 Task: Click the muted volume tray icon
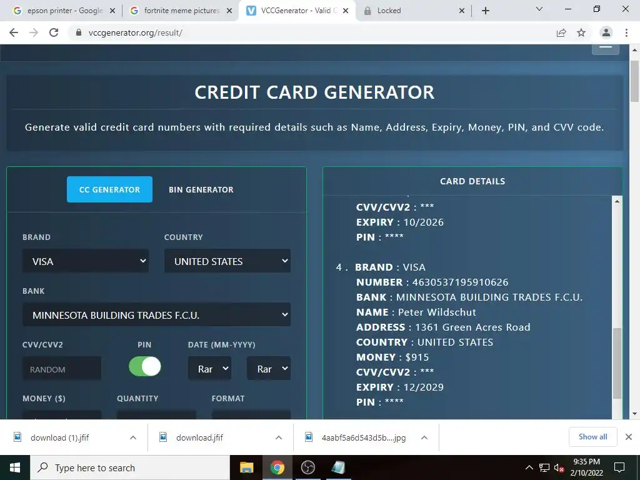(x=559, y=467)
